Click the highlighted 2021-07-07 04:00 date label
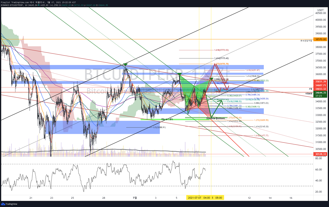 [199, 198]
